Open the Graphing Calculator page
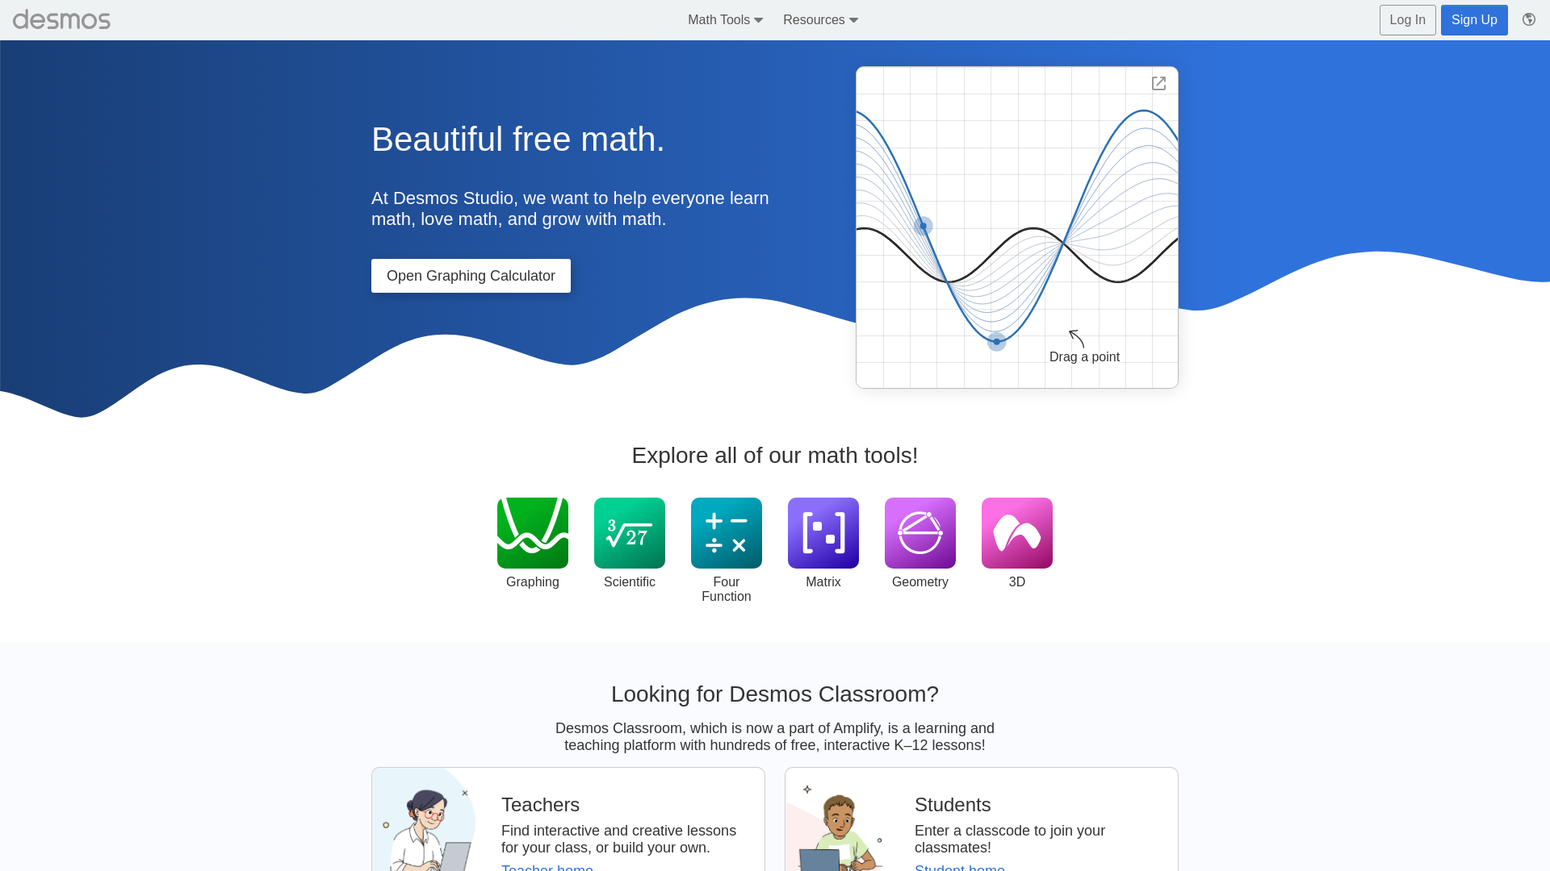The width and height of the screenshot is (1550, 871). (471, 276)
